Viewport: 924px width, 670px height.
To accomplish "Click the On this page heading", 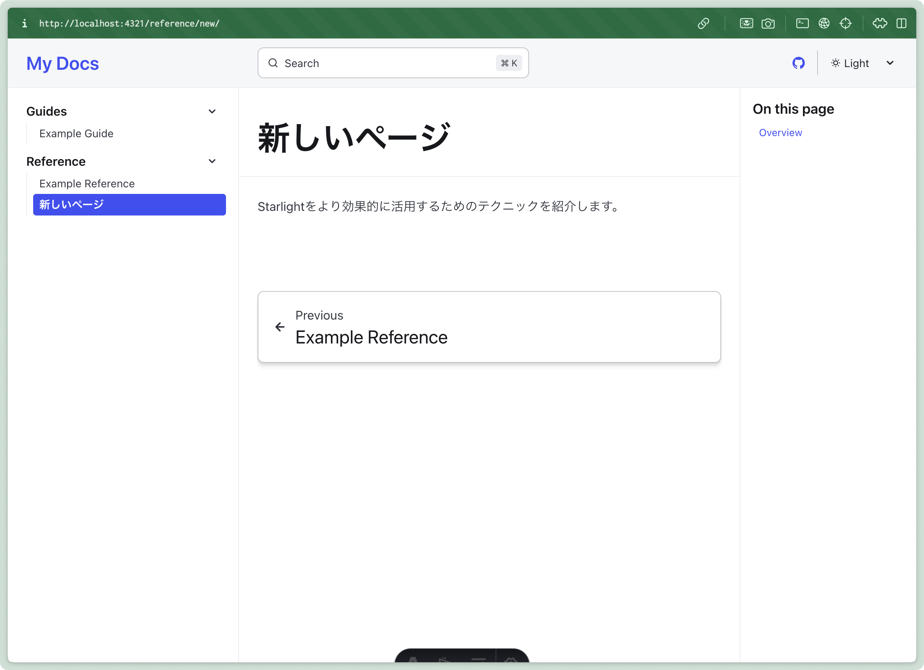I will pyautogui.click(x=793, y=109).
